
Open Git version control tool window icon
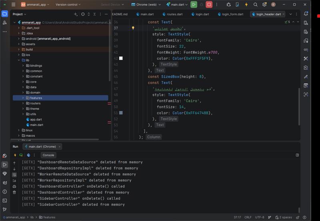click(x=5, y=209)
